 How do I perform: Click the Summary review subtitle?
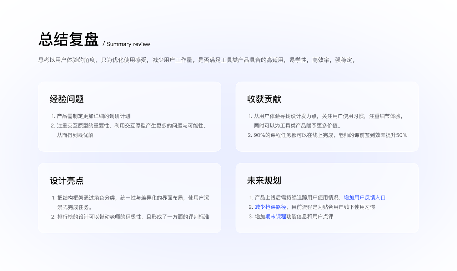coord(128,44)
